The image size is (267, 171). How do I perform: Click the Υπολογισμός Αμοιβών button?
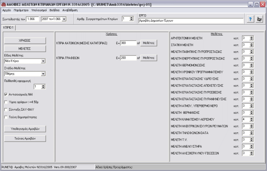25,129
